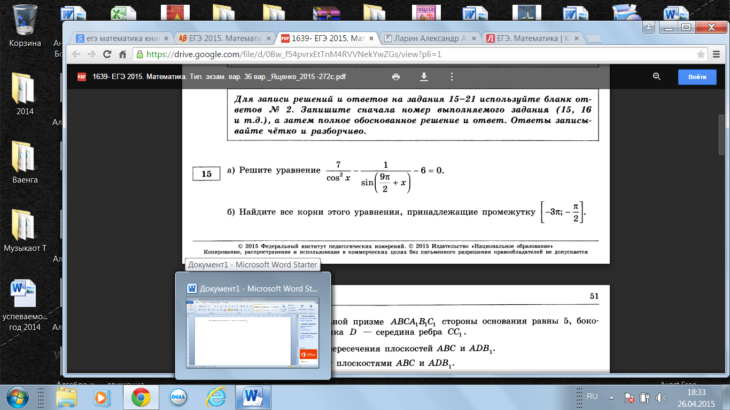Click the 'Документ1 - Microsoft Word St...' preview title
The image size is (730, 410).
tap(259, 288)
